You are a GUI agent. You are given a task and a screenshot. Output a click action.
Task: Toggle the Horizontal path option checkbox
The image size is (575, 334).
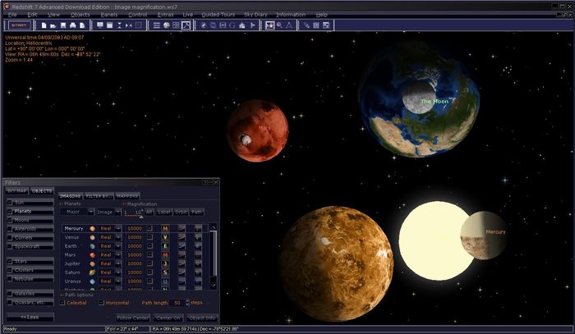[102, 303]
